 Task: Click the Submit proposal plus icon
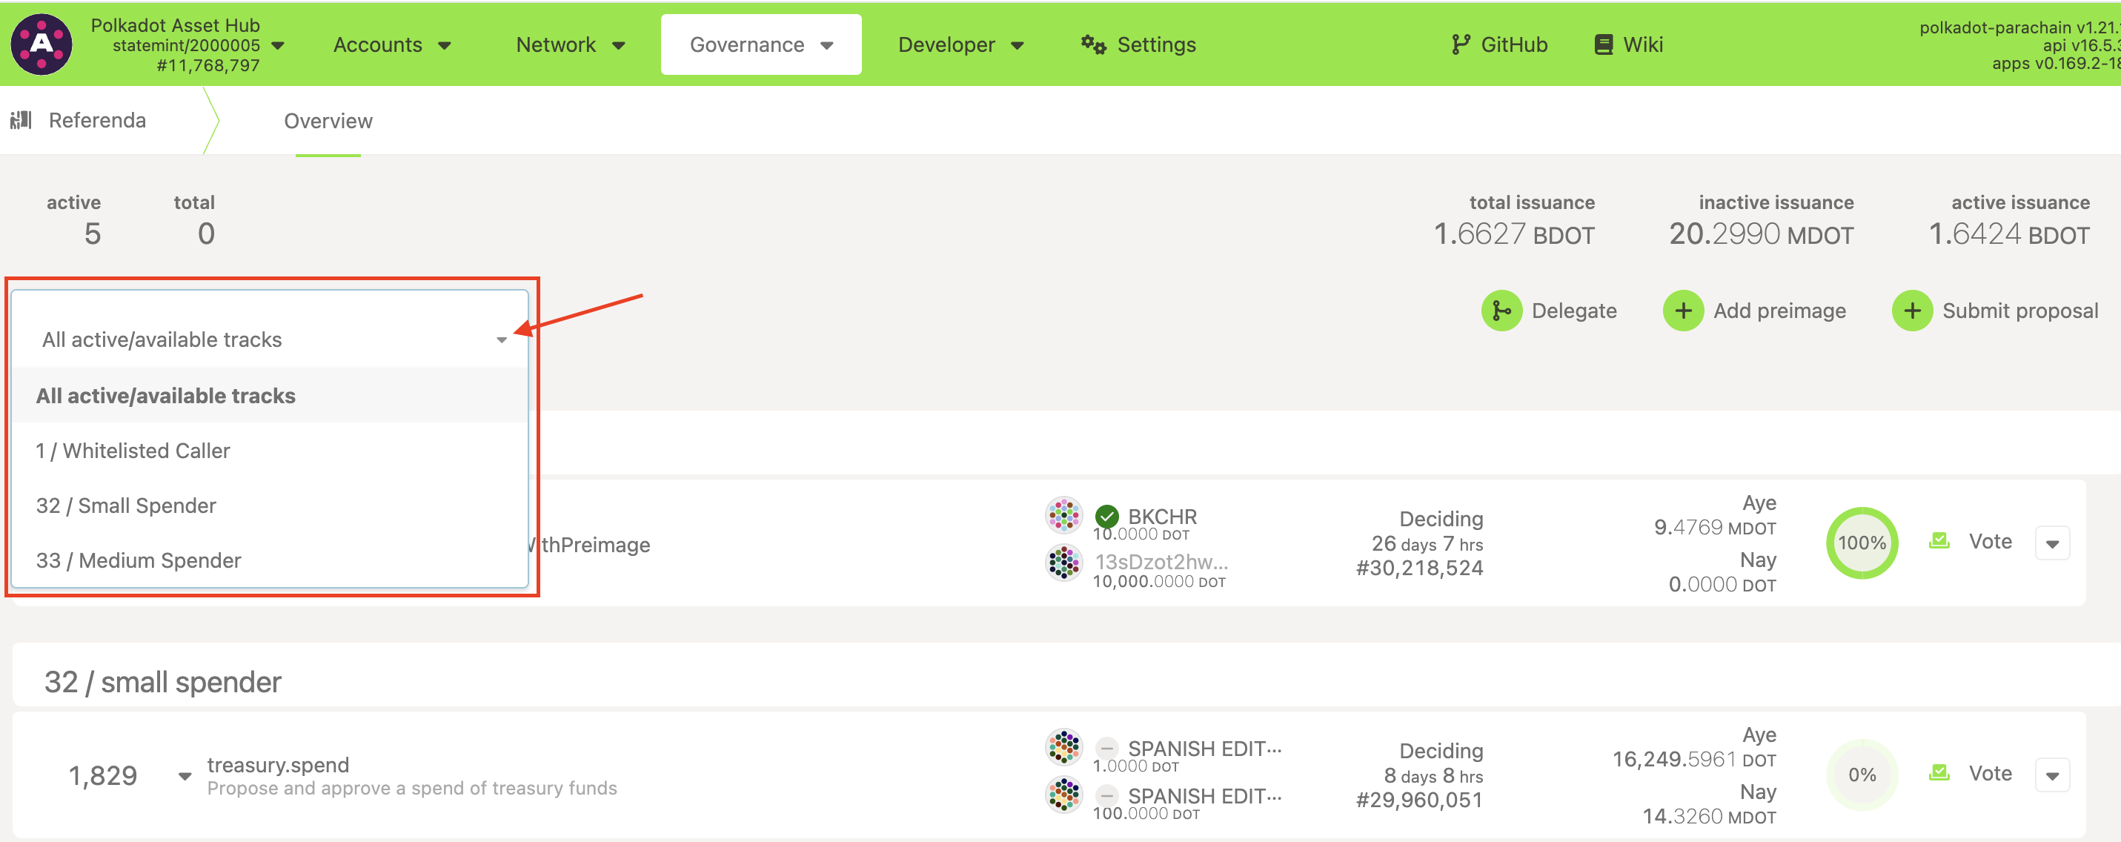click(1911, 311)
